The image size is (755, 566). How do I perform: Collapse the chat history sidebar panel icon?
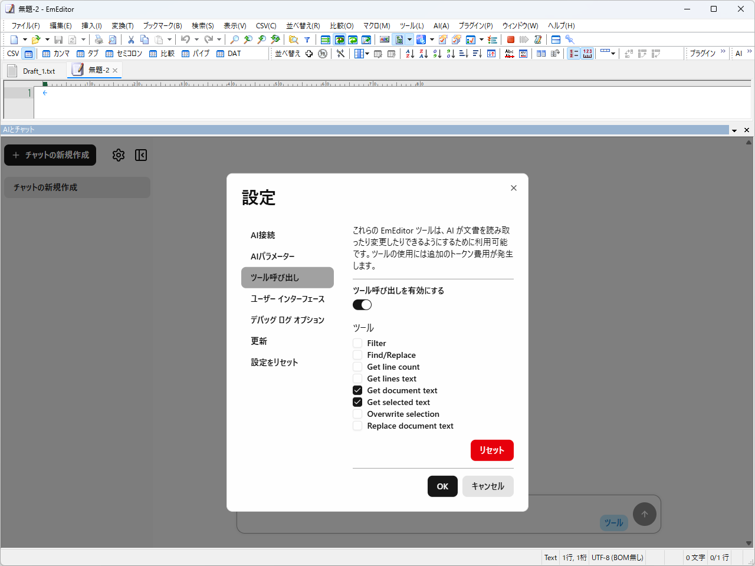[140, 155]
